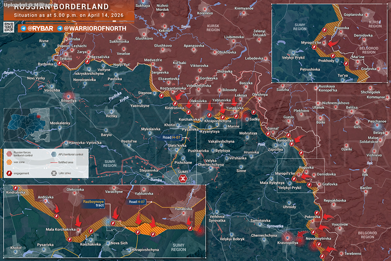This screenshot has height=261, width=391.
Task: Click the Zapsillya label
Action: [275, 150]
